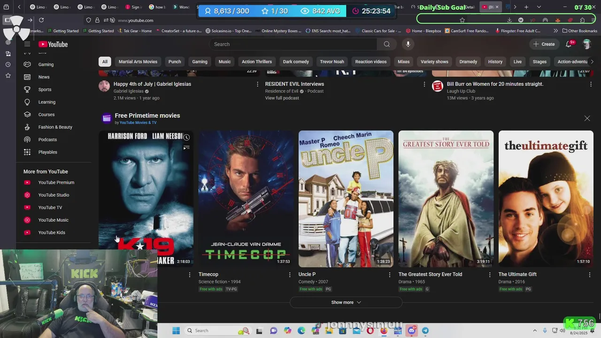Open the YouTube notifications bell
This screenshot has height=338, width=601.
[569, 44]
